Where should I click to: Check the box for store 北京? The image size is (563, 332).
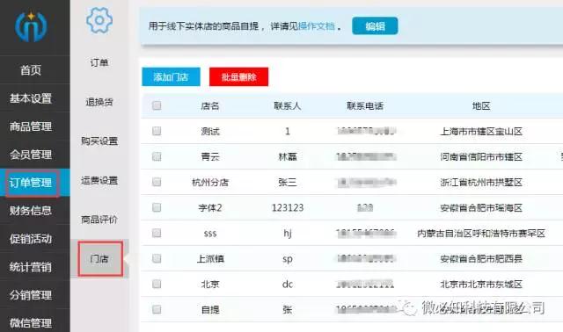pos(157,285)
